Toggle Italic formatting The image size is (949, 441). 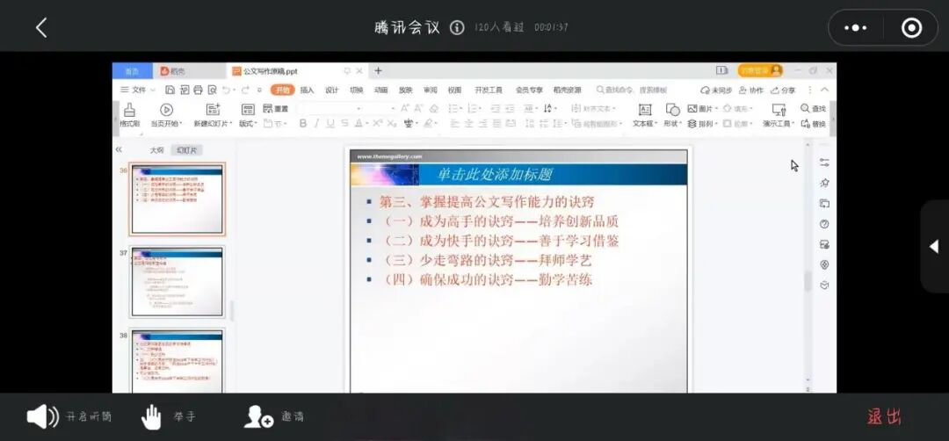[318, 123]
